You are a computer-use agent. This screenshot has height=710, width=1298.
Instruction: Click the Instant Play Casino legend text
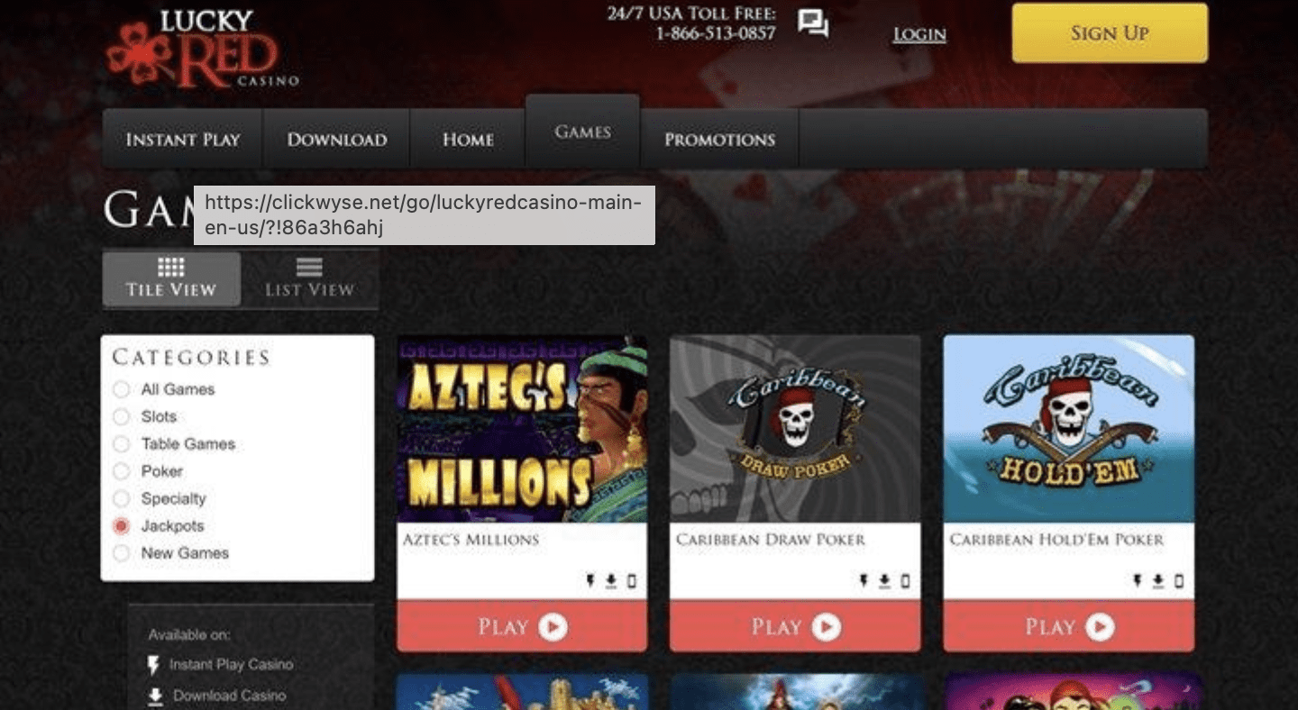click(x=232, y=665)
